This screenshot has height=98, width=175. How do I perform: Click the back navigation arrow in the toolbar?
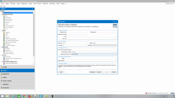coord(1,6)
